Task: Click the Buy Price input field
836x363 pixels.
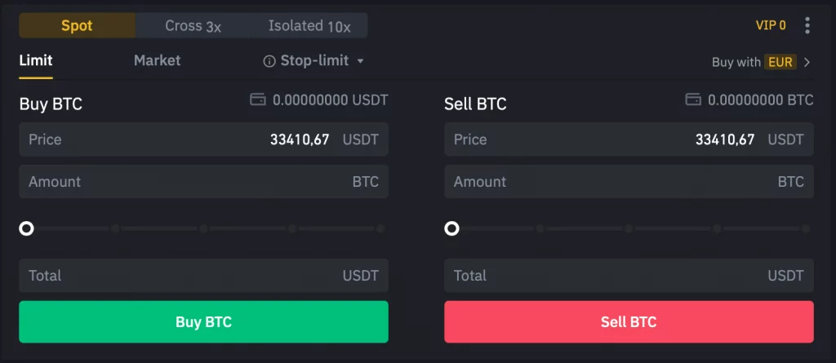Action: (x=203, y=139)
